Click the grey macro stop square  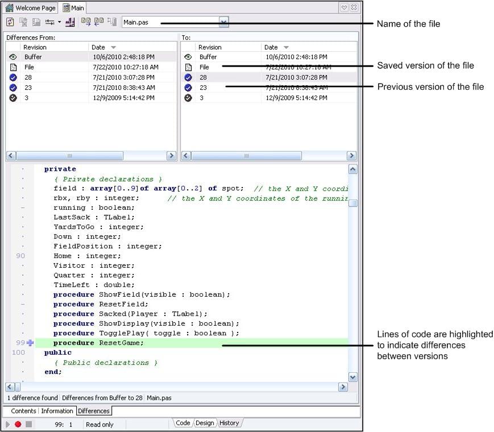[28, 425]
